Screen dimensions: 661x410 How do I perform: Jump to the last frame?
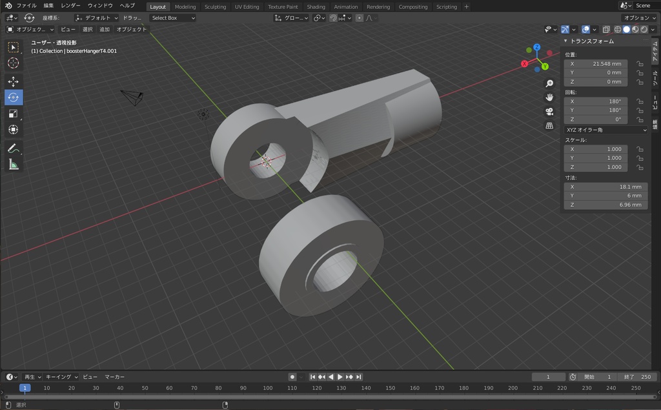click(x=359, y=376)
